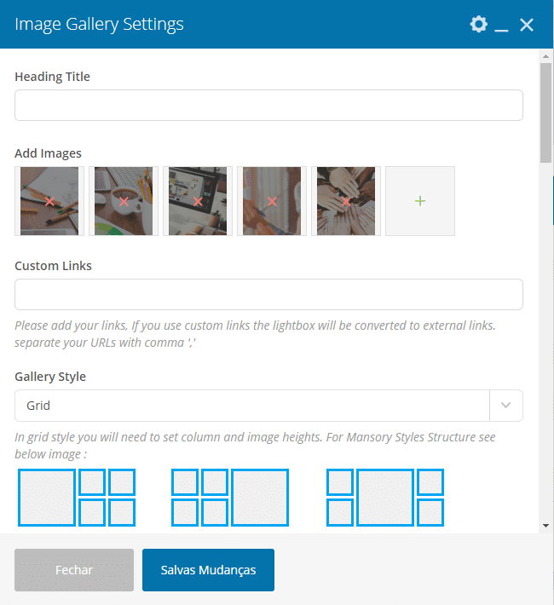The image size is (554, 605).
Task: Close the Image Gallery Settings dialog
Action: (527, 25)
